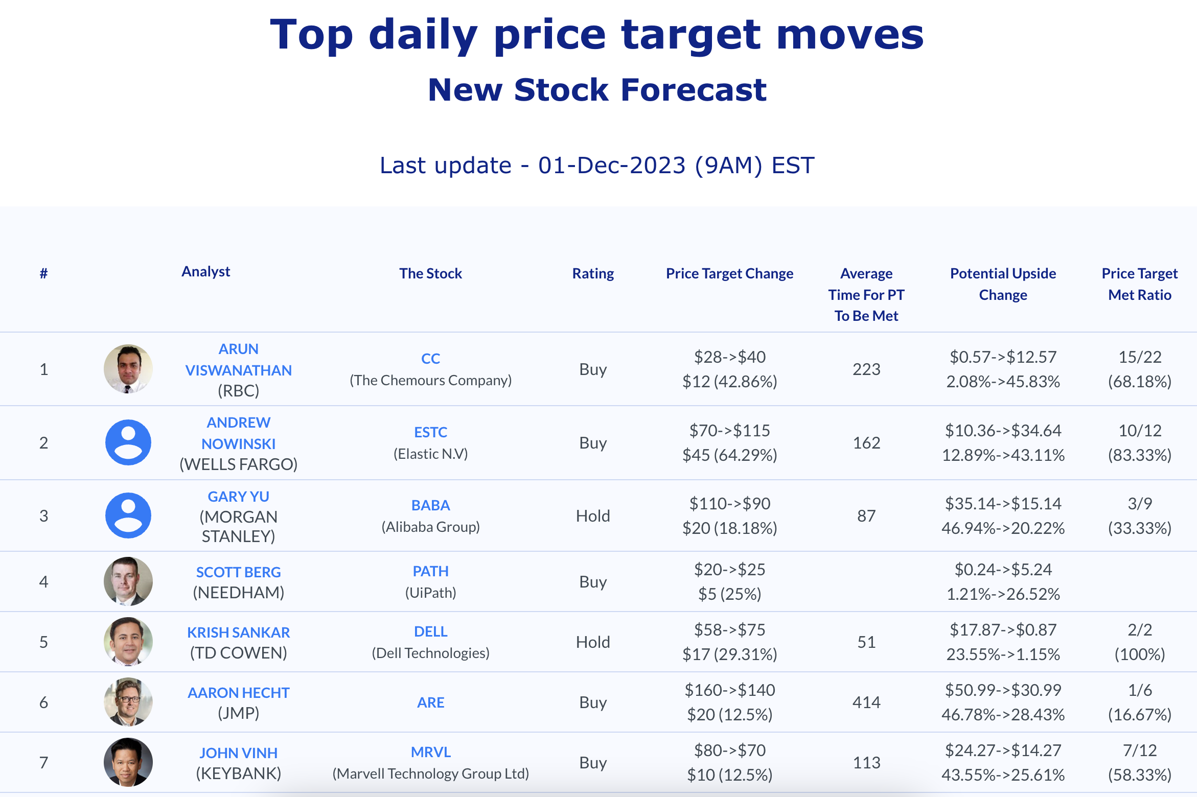1197x797 pixels.
Task: Open the PATH stock ticker link
Action: (x=431, y=571)
